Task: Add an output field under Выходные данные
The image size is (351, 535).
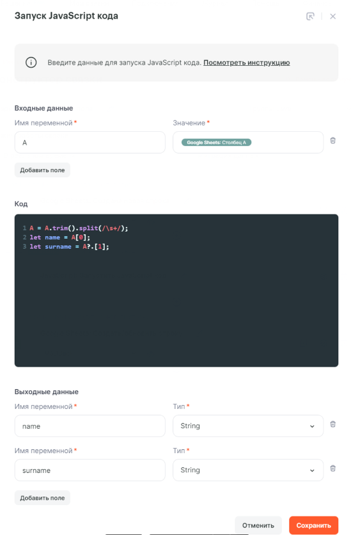Action: (x=42, y=498)
